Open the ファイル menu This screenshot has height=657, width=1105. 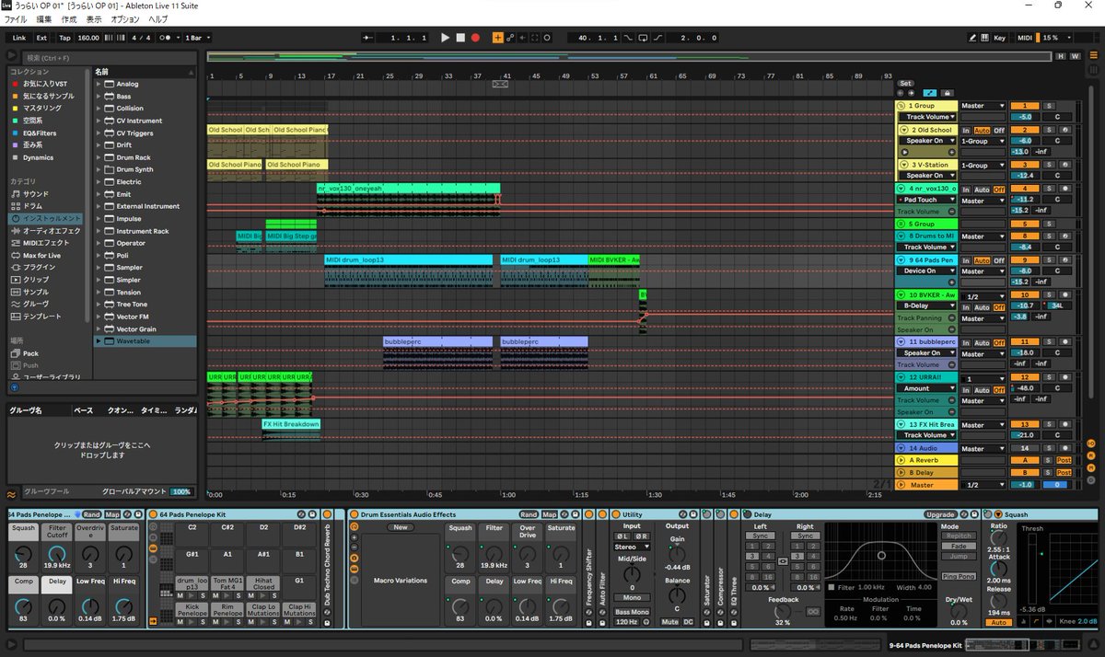[x=16, y=18]
